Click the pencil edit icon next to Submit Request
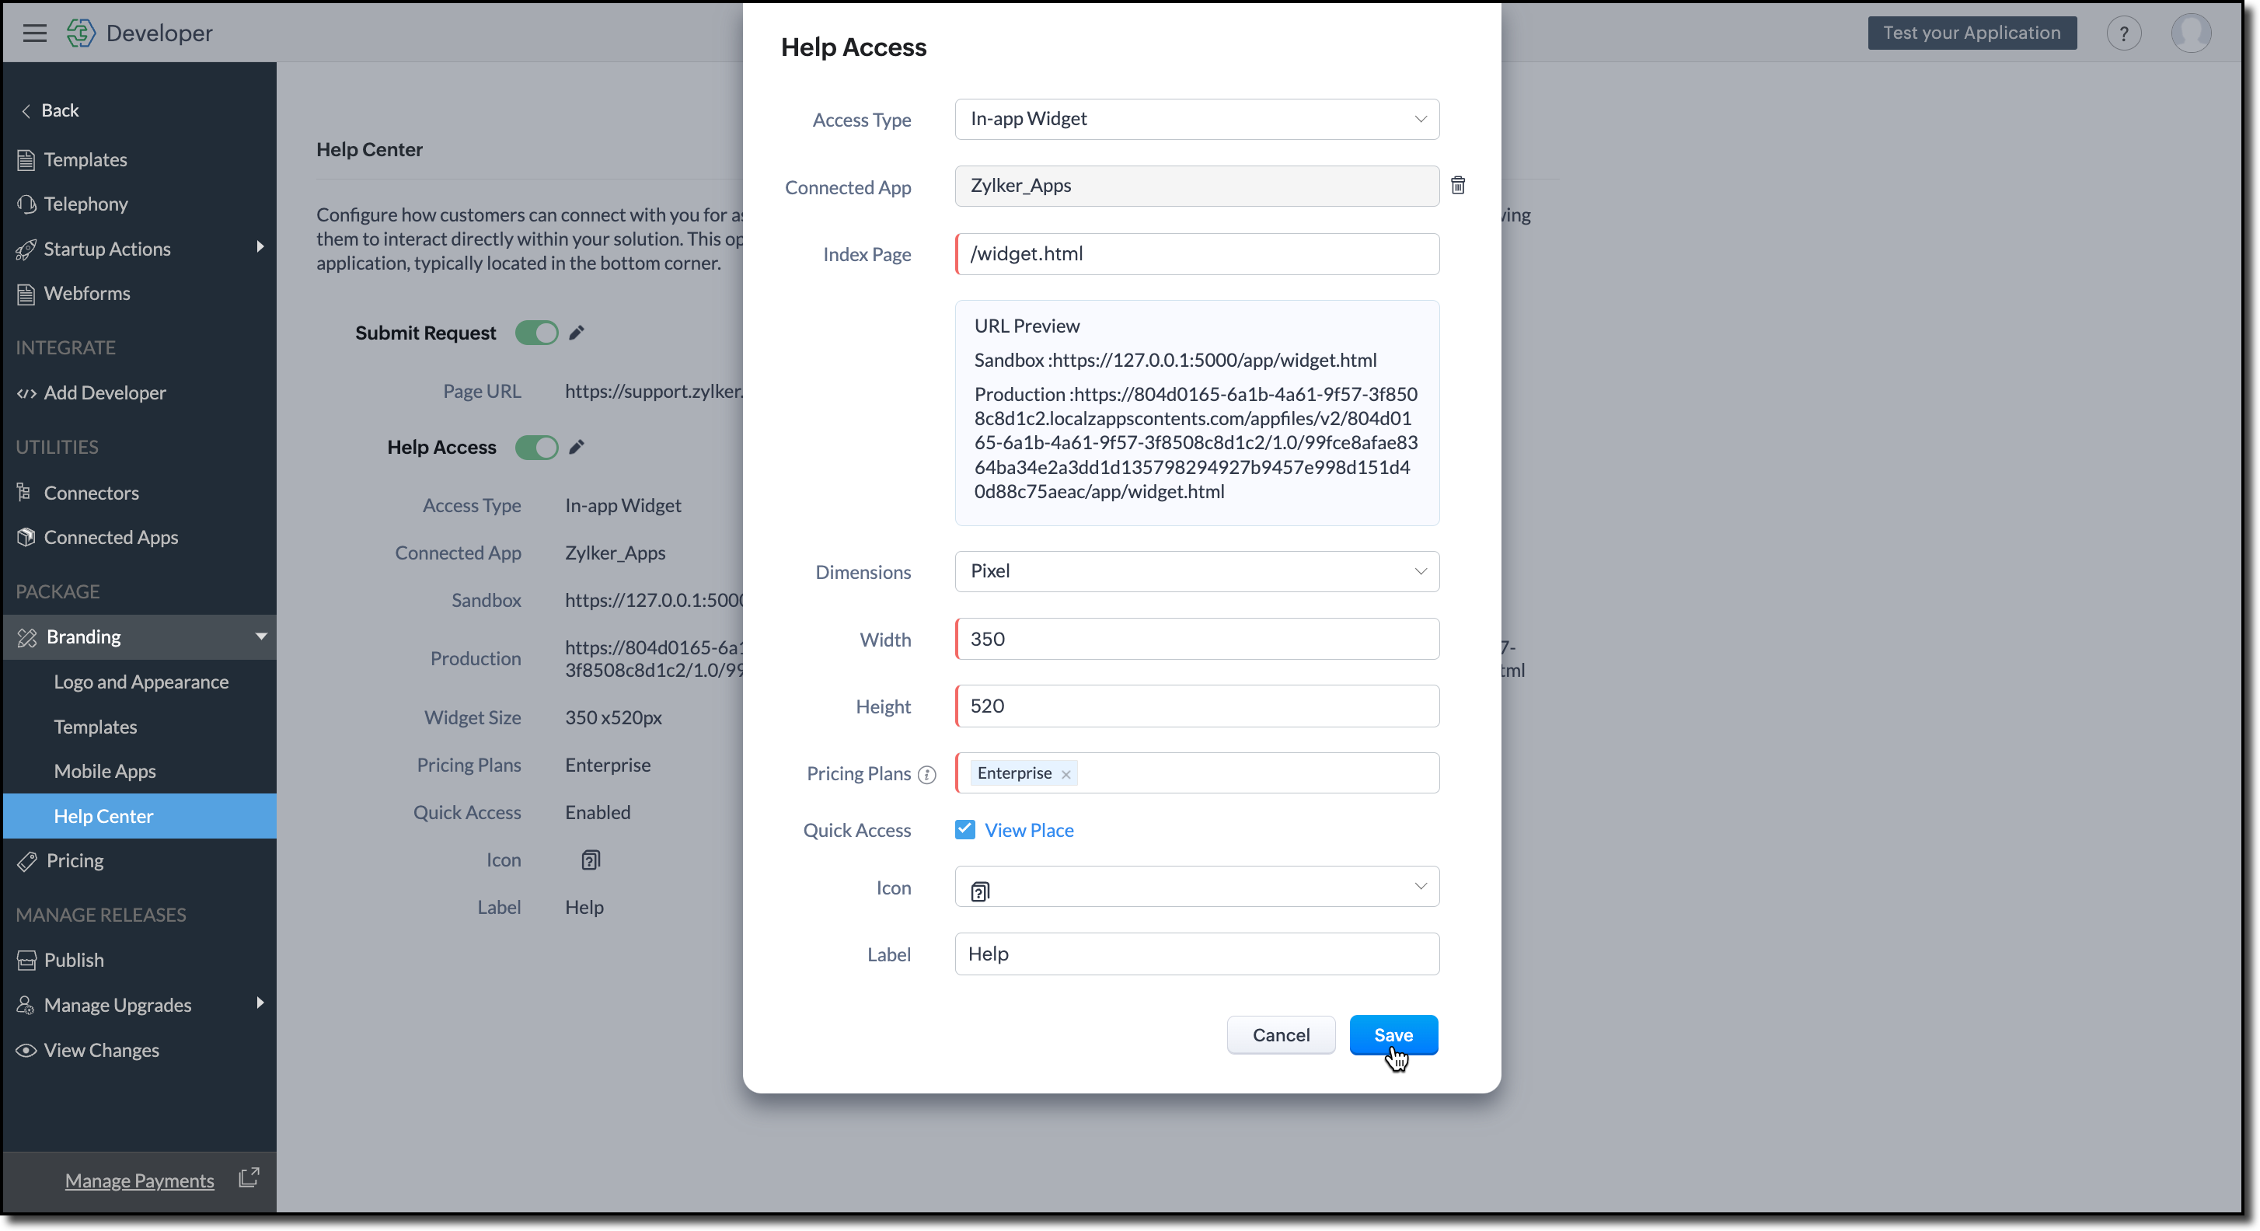2260x1231 pixels. pyautogui.click(x=577, y=333)
